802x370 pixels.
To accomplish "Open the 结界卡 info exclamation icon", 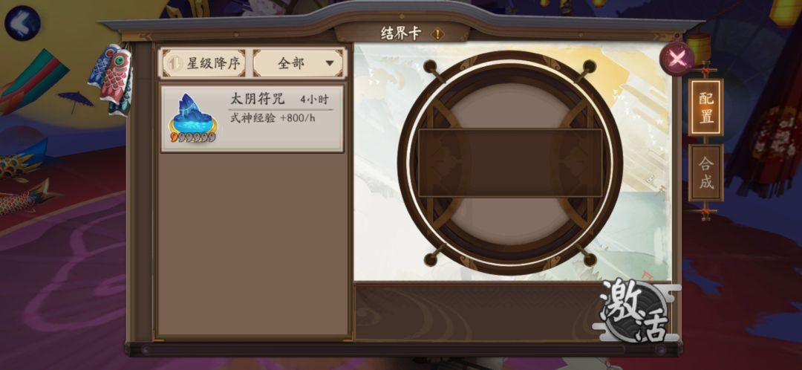I will pos(437,34).
